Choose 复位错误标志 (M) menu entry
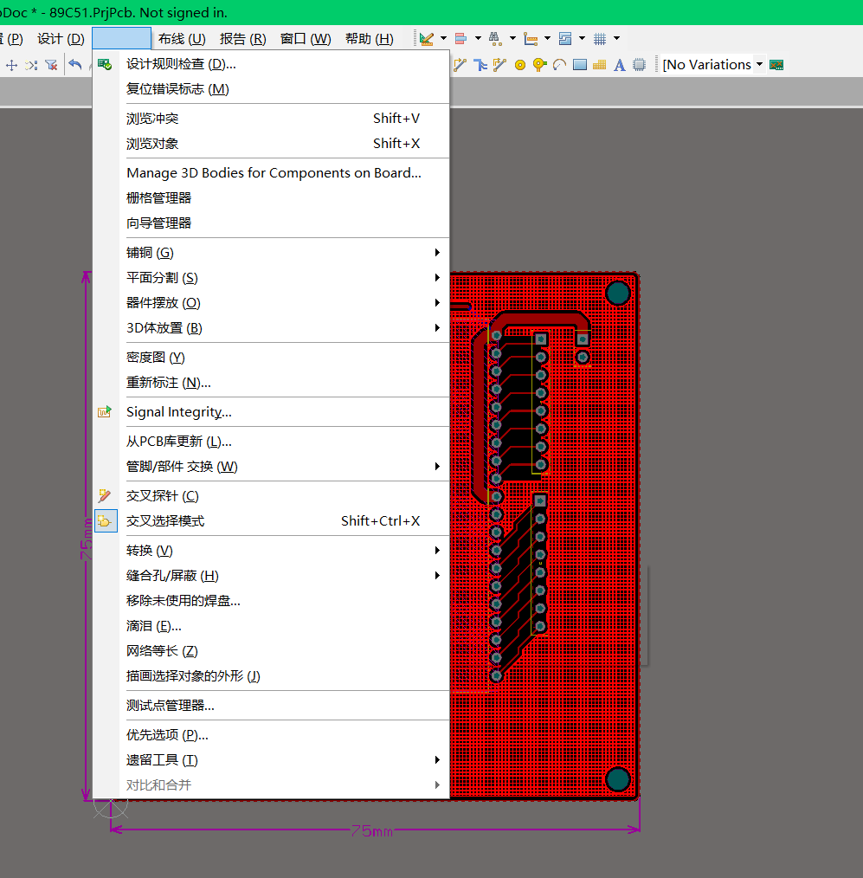863x878 pixels. pos(271,89)
